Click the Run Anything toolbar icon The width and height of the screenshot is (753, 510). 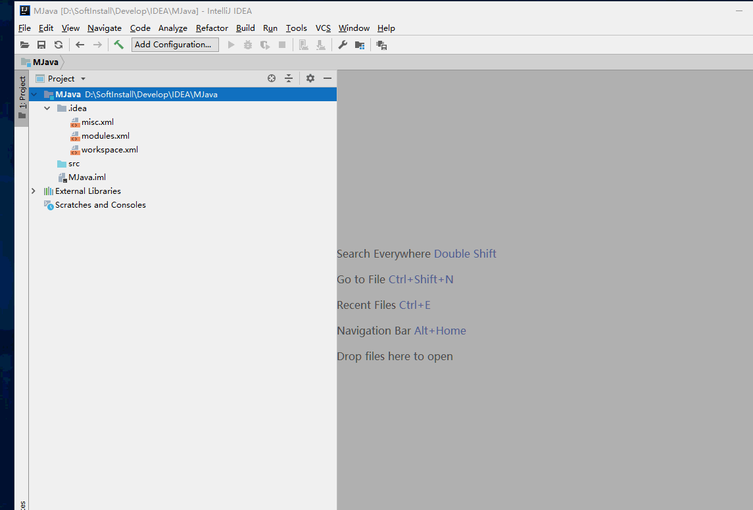tap(381, 45)
